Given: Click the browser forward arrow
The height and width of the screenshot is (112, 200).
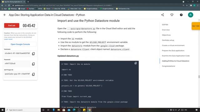Looking at the screenshot, I should tap(6, 6).
